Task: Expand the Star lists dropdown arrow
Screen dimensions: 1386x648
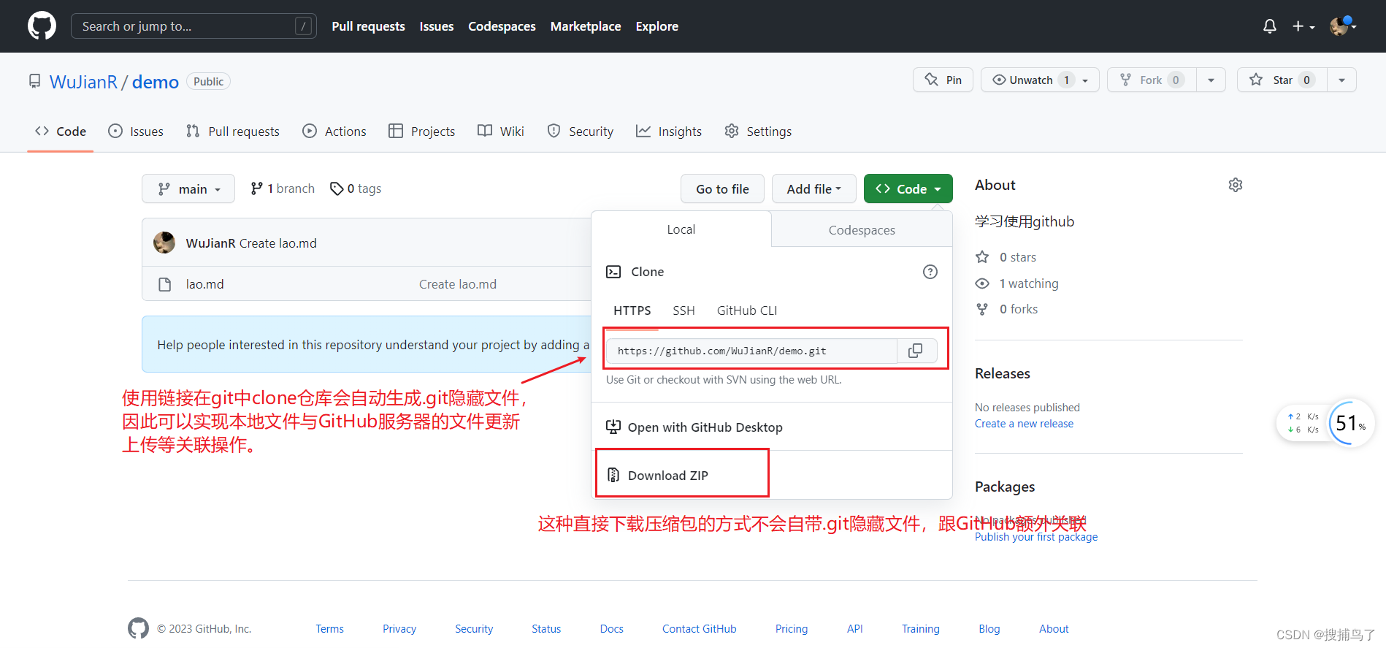Action: [1341, 80]
